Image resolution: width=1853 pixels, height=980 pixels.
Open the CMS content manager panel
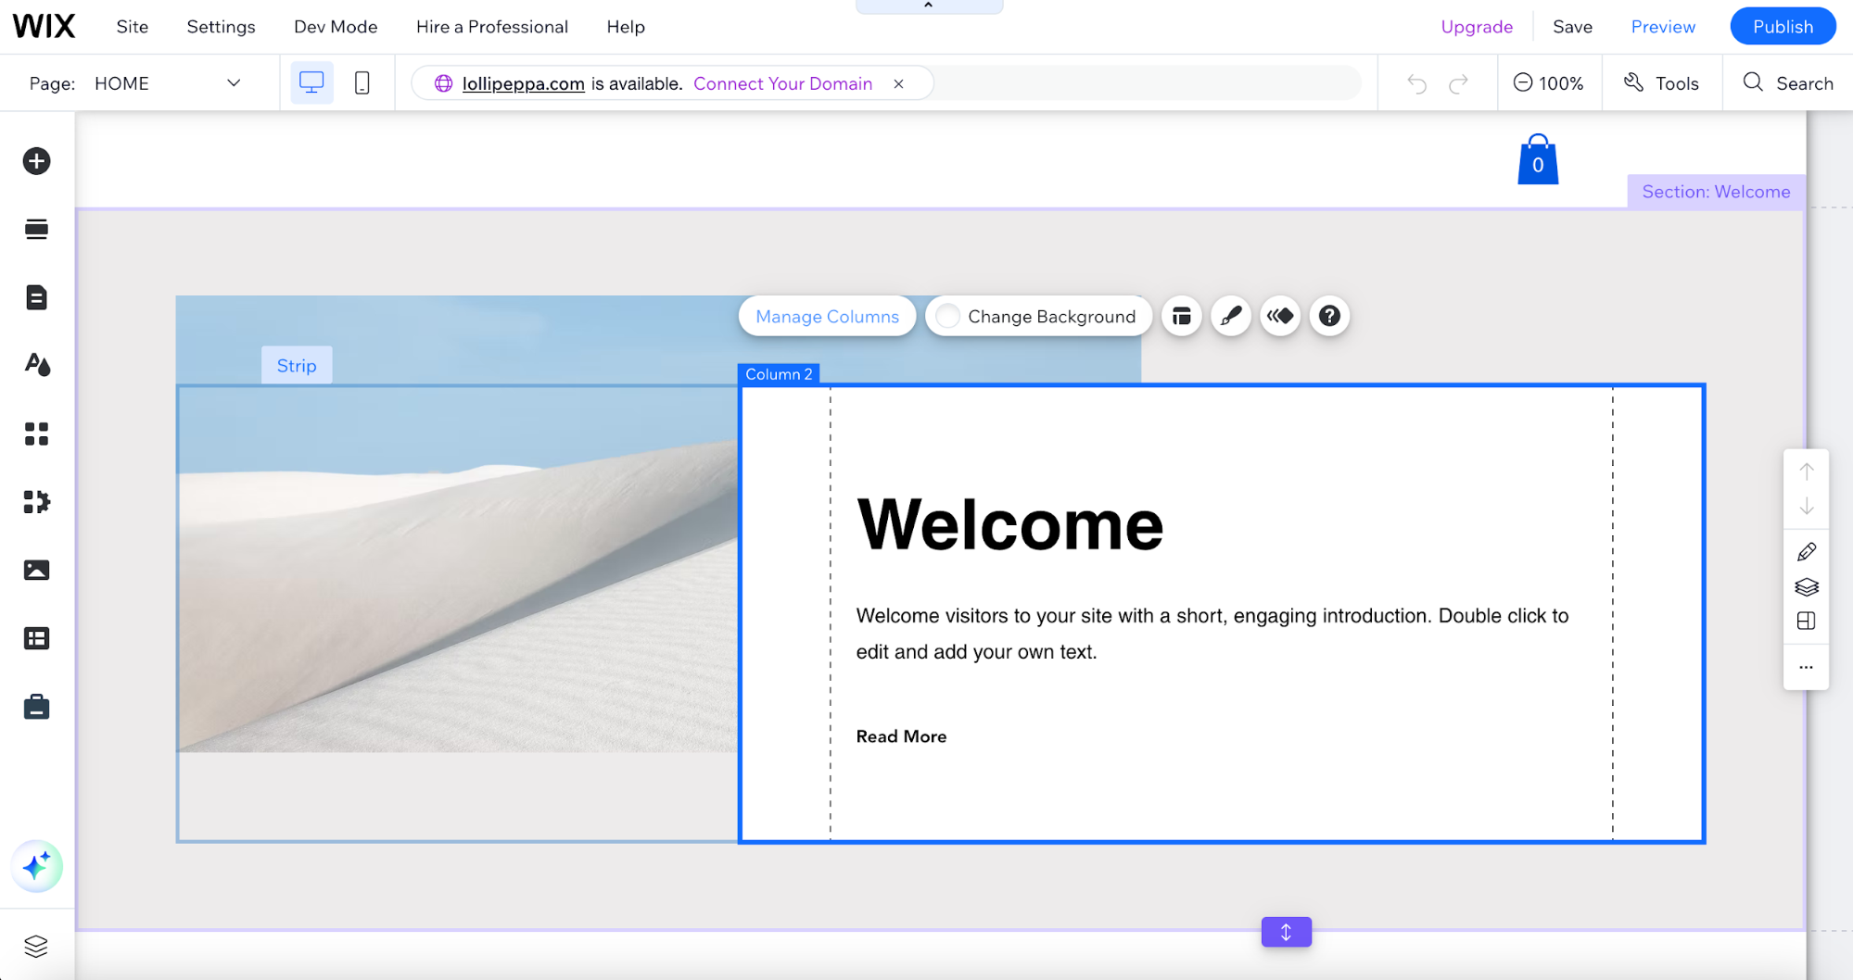[x=36, y=637]
